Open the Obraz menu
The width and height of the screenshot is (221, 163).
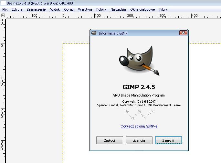(x=69, y=9)
